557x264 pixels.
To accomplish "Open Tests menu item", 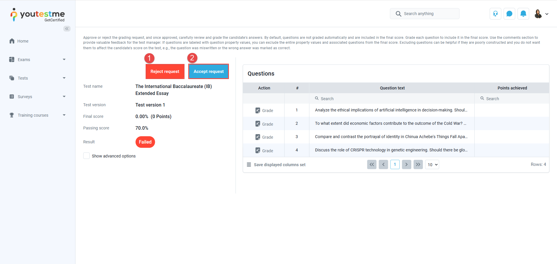I will 23,78.
